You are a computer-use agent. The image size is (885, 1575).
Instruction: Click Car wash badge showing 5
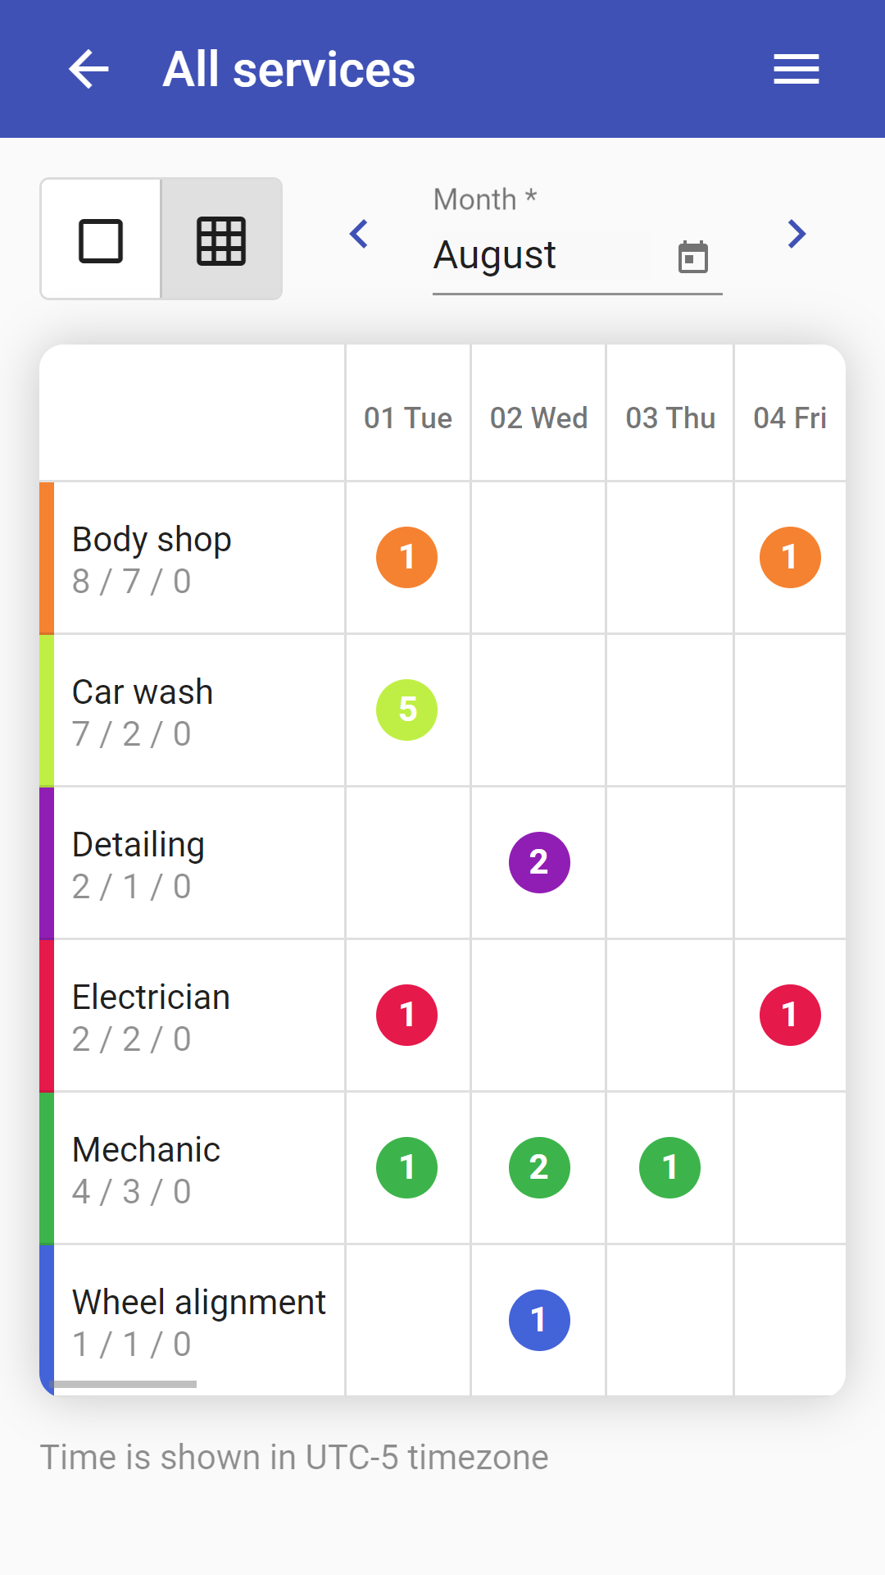pos(406,710)
